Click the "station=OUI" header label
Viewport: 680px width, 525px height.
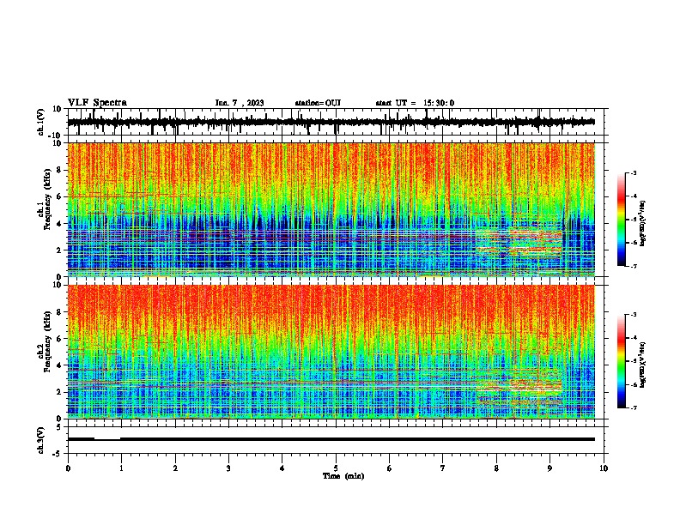pyautogui.click(x=318, y=103)
